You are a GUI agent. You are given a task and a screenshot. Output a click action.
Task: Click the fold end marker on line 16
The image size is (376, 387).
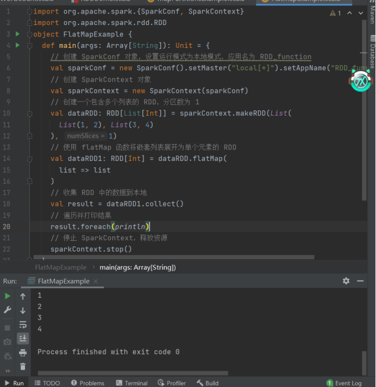29,182
